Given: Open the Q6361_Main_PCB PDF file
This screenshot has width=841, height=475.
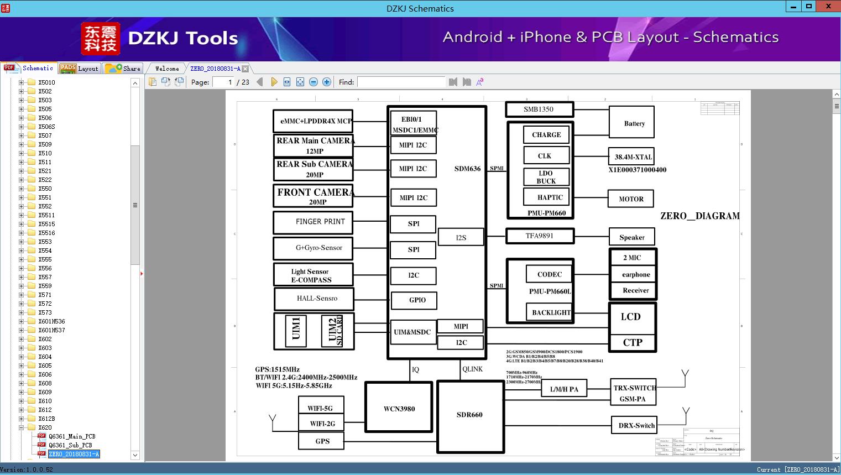Looking at the screenshot, I should click(x=72, y=436).
